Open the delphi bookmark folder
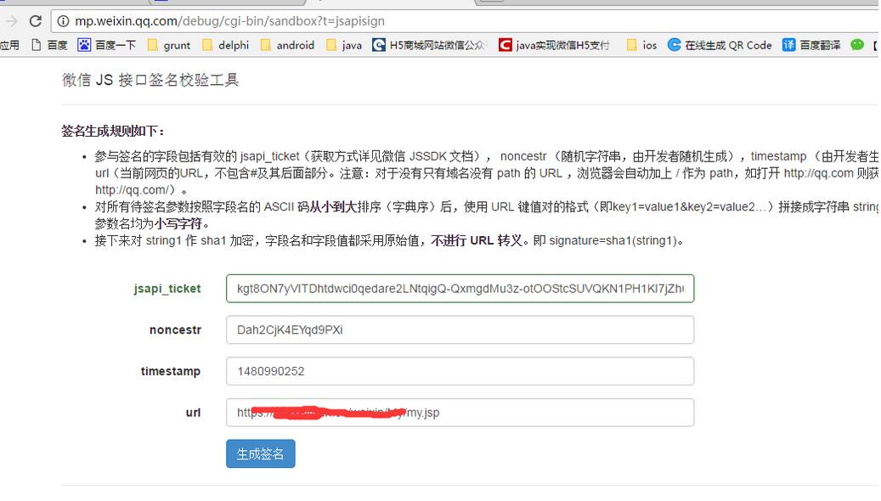The image size is (881, 501). pyautogui.click(x=225, y=45)
